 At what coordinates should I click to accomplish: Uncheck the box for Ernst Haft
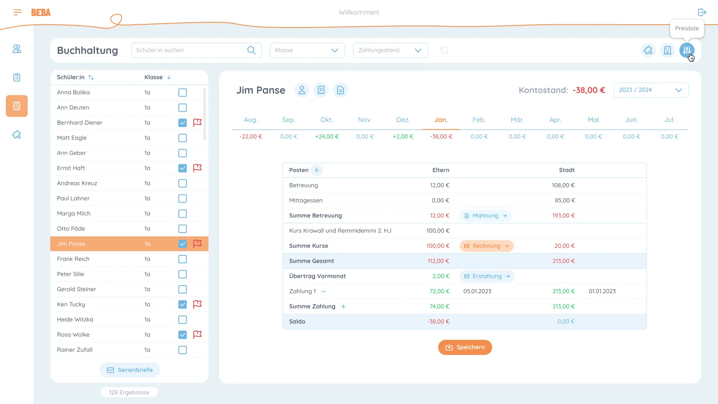click(182, 168)
